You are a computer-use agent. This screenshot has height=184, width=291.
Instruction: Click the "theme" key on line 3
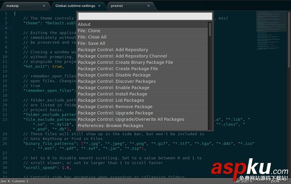pyautogui.click(x=31, y=23)
